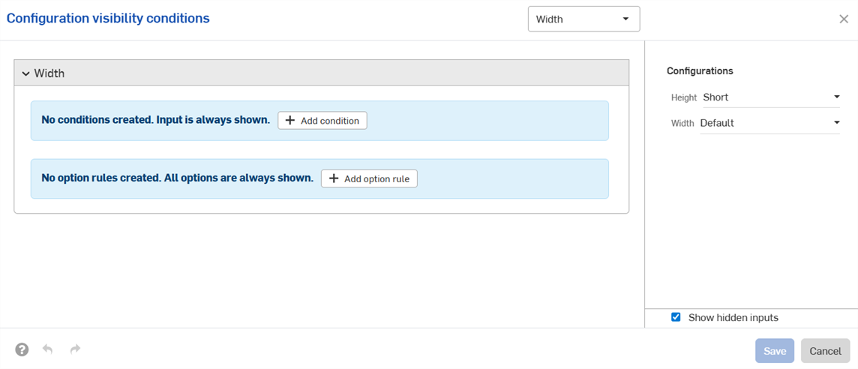The width and height of the screenshot is (858, 369).
Task: Open the Width dropdown in header
Action: click(583, 19)
